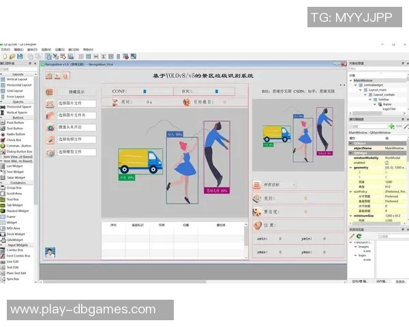Click the Break Layout toolbar icon
409x327 pixels.
pyautogui.click(x=125, y=57)
